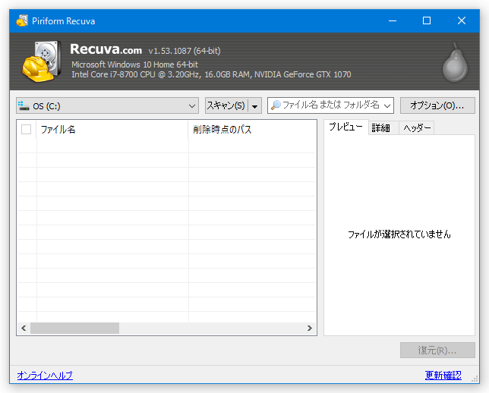Toggle the select-all checkbox in file list header
This screenshot has width=489, height=393.
(x=26, y=129)
